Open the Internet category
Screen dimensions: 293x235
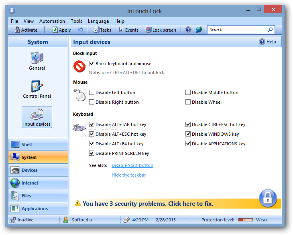tap(38, 183)
